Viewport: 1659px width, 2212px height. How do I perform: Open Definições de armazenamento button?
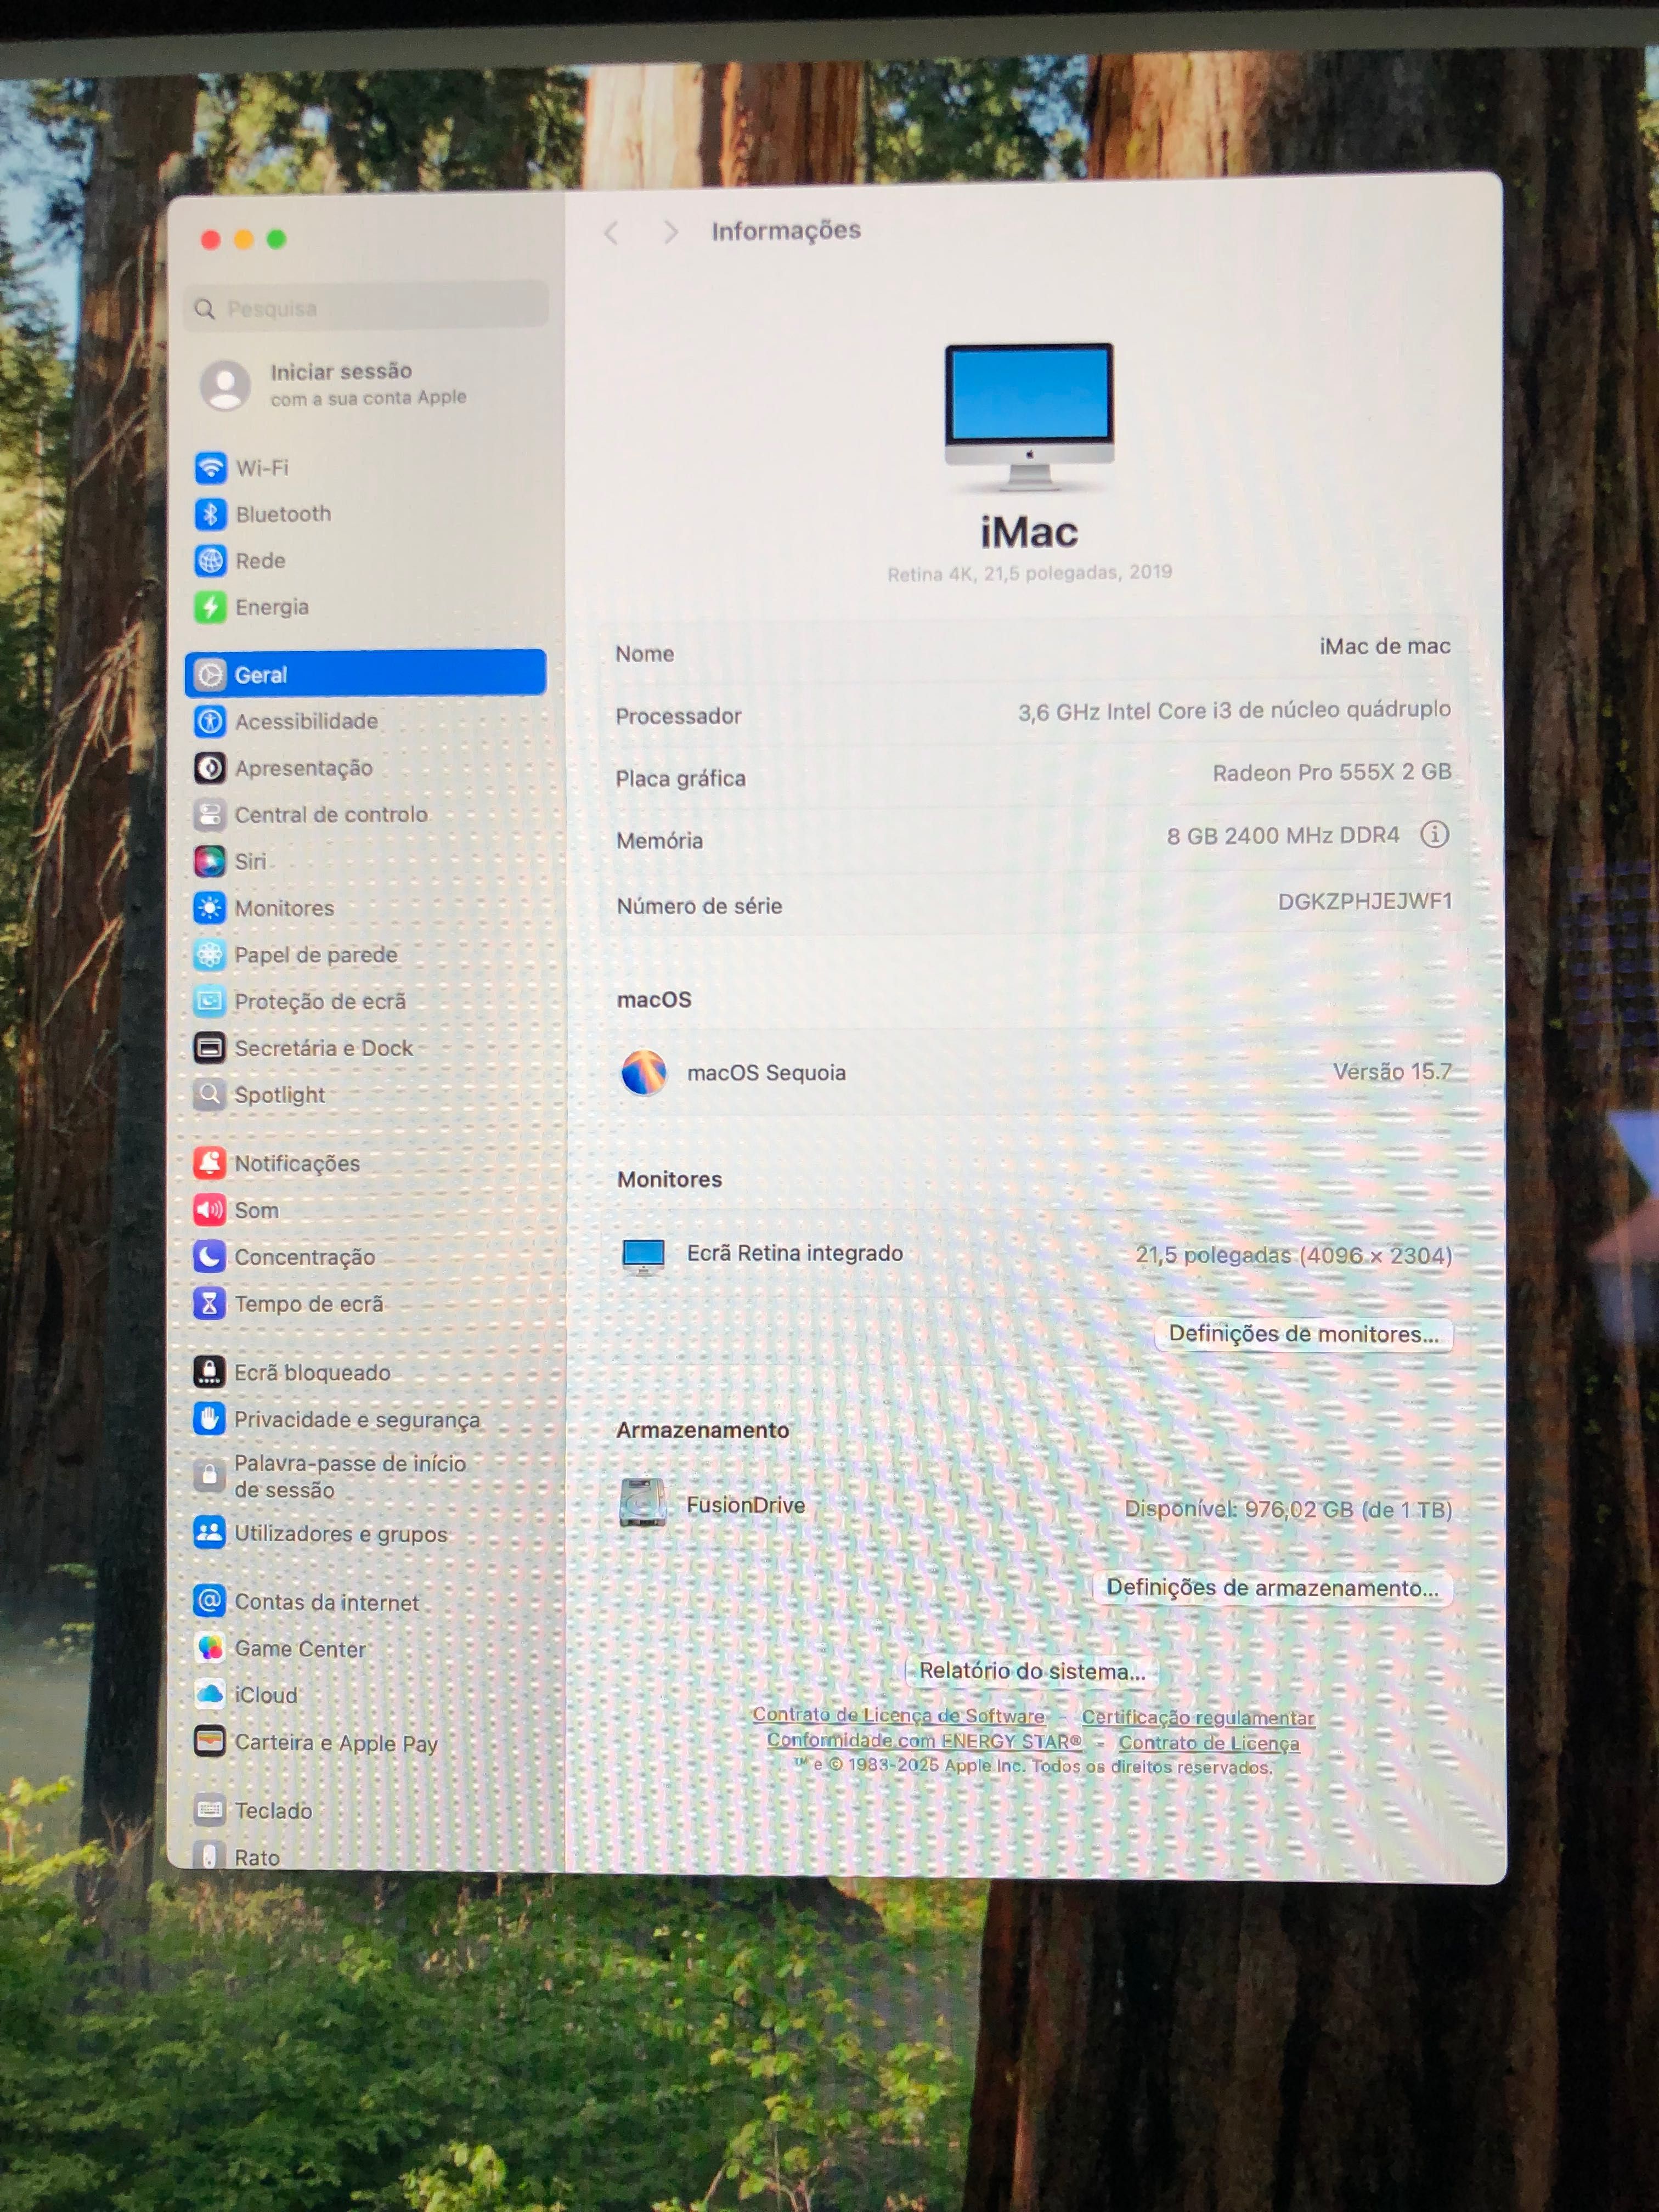[1272, 1588]
